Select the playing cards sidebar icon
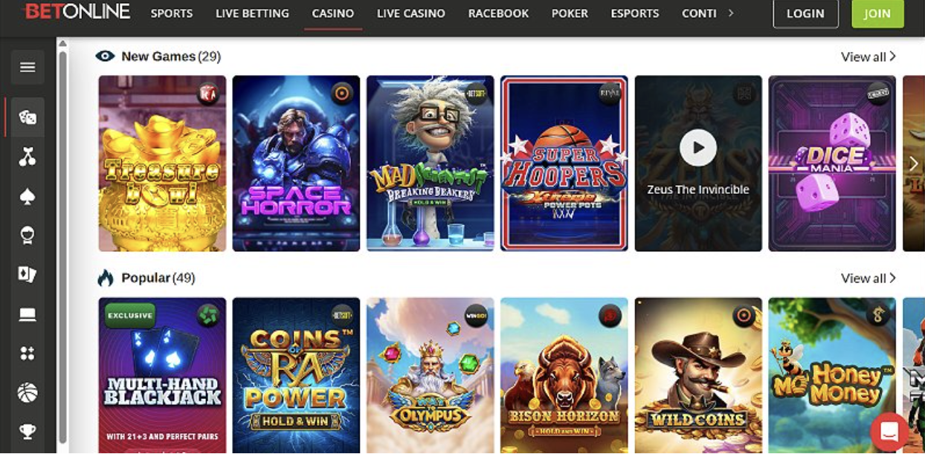This screenshot has height=454, width=925. (x=28, y=274)
